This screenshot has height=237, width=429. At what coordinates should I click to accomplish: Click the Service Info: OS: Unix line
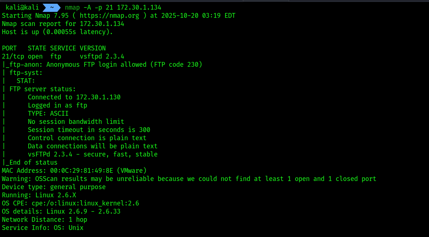click(43, 228)
